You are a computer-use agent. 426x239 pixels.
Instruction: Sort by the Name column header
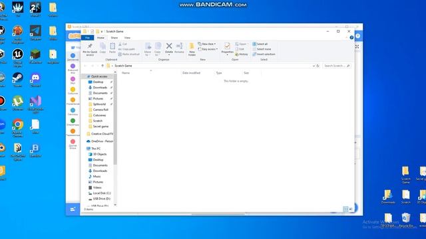126,73
